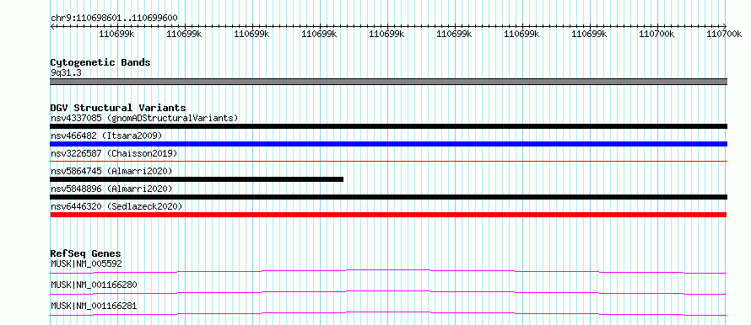Click the nsv3226587 Chaisson2019 label
The height and width of the screenshot is (325, 751).
click(114, 153)
